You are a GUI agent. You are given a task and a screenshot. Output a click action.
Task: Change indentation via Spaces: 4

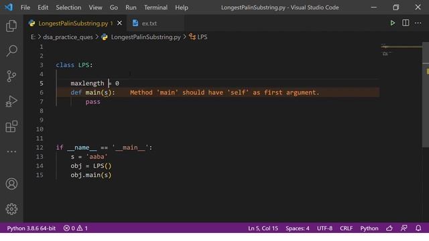[x=298, y=228]
